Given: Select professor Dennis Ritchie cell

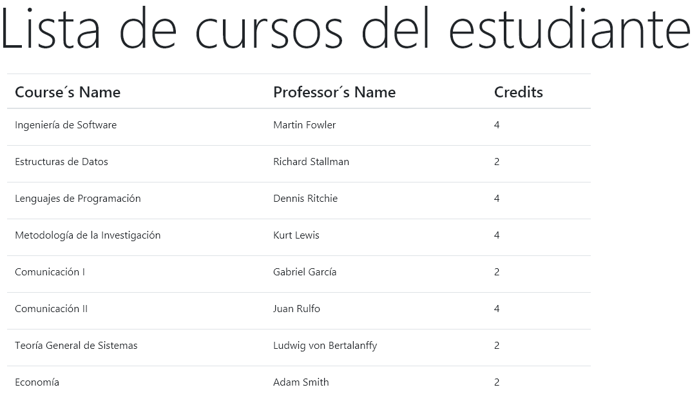Looking at the screenshot, I should [305, 199].
